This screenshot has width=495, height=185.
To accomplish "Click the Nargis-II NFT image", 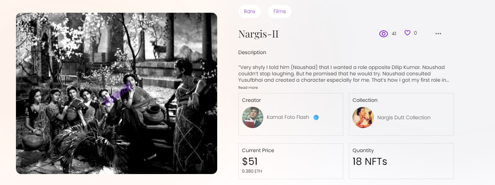I will click(x=117, y=93).
